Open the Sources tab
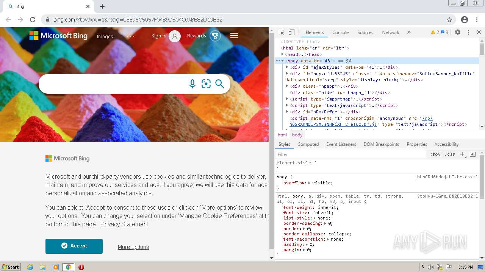This screenshot has width=485, height=272. pos(365,32)
